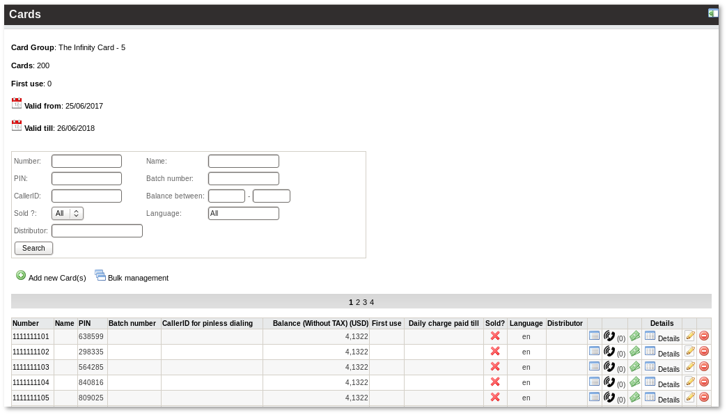Click the Distributor input field
Viewport: 727px width, 415px height.
97,230
